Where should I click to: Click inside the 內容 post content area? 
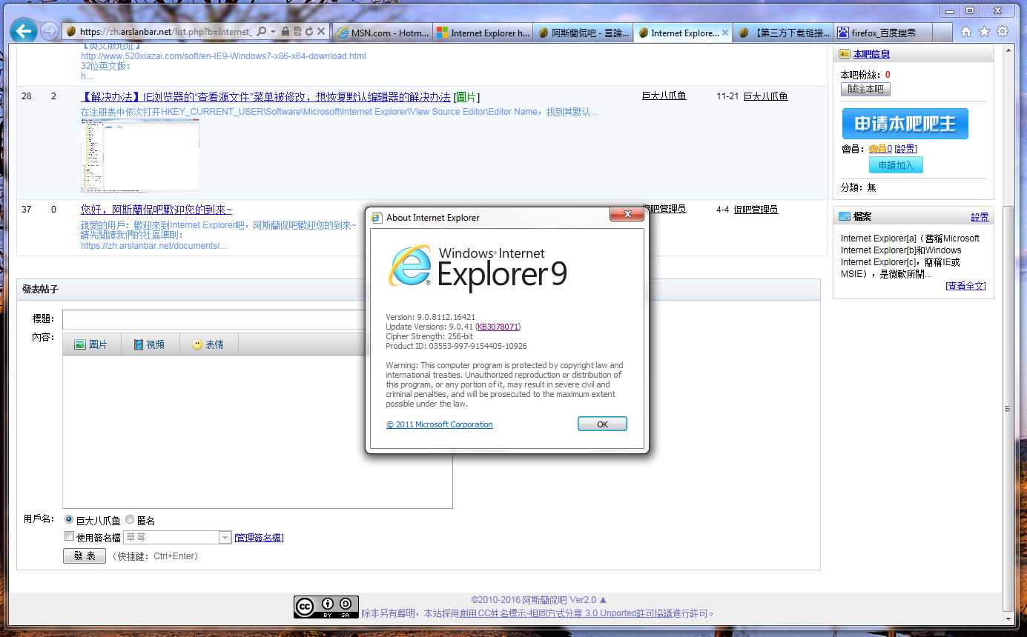click(257, 432)
